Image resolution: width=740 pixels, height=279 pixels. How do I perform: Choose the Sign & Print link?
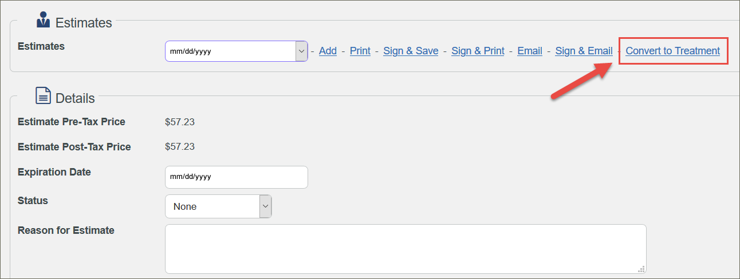pyautogui.click(x=478, y=51)
